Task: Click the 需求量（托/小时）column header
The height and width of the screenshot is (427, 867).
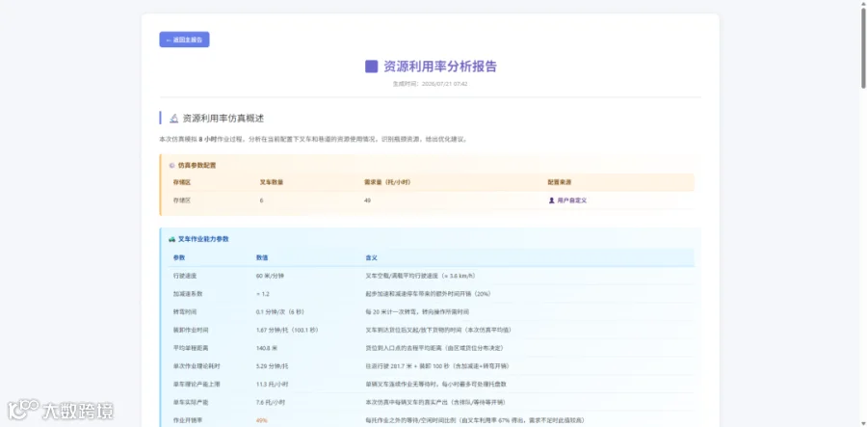Action: (386, 182)
